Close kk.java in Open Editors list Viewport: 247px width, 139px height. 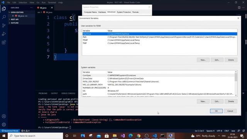click(x=13, y=16)
